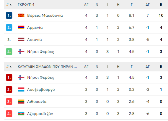Click the ΚΑΤΑΤΑΞΗ ΟΜΑΔΩΝ ΠΟΥ ΠΗΡΑΝ header
The height and width of the screenshot is (121, 168).
pyautogui.click(x=47, y=67)
